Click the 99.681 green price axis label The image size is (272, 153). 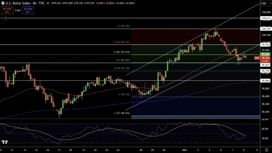click(x=265, y=54)
